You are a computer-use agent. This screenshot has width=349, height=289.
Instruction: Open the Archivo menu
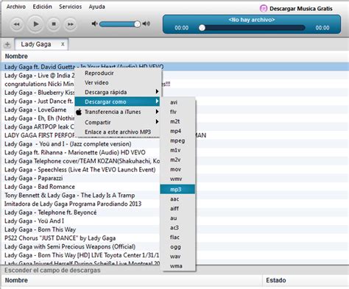click(x=16, y=7)
